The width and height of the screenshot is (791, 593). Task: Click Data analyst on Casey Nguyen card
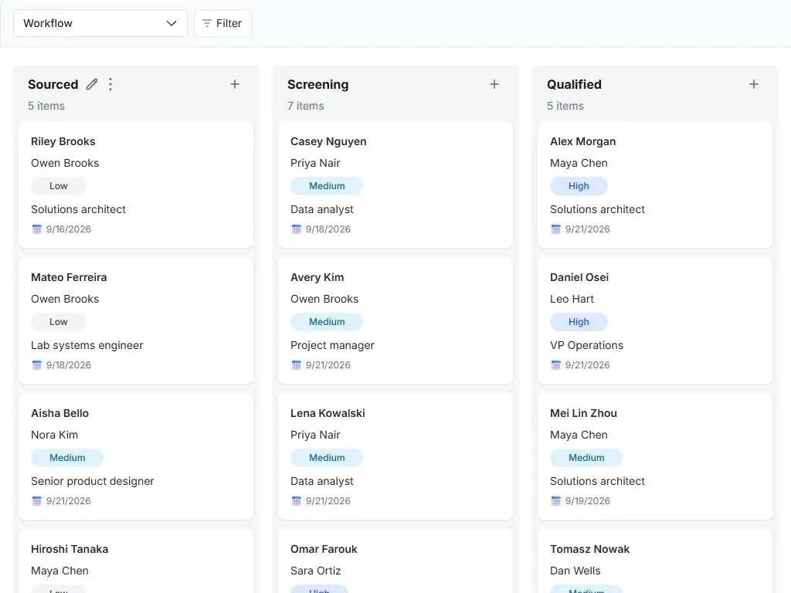(x=322, y=209)
